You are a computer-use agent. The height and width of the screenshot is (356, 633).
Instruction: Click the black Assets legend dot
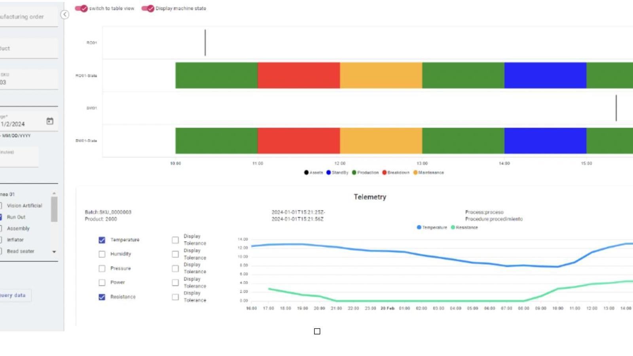(306, 172)
